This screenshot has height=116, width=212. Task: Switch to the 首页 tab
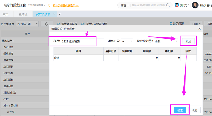(5, 14)
